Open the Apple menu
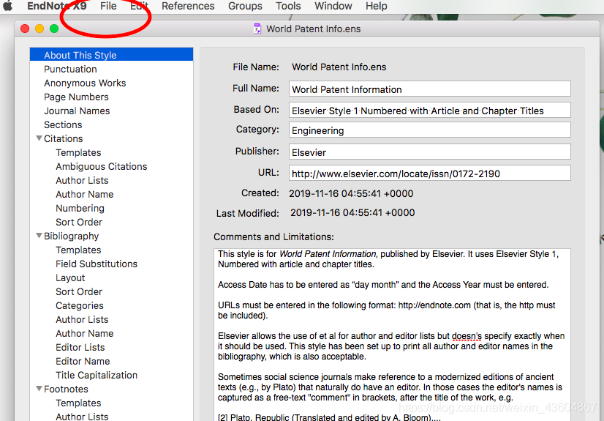 pyautogui.click(x=8, y=5)
